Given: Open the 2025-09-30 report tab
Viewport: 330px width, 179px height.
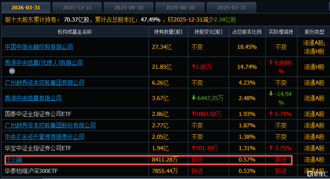Looking at the screenshot, I should pyautogui.click(x=129, y=8).
